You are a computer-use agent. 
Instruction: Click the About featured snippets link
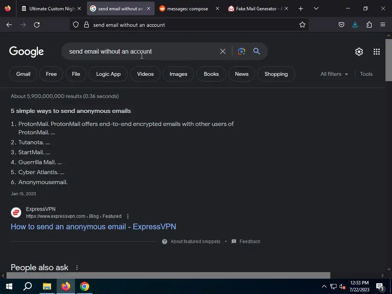click(x=195, y=242)
